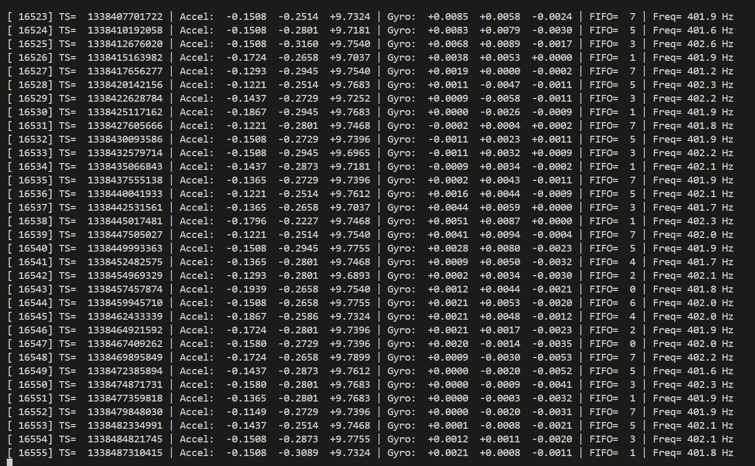
Task: Select the Freq= 402.6 Hz value
Action: 693,44
